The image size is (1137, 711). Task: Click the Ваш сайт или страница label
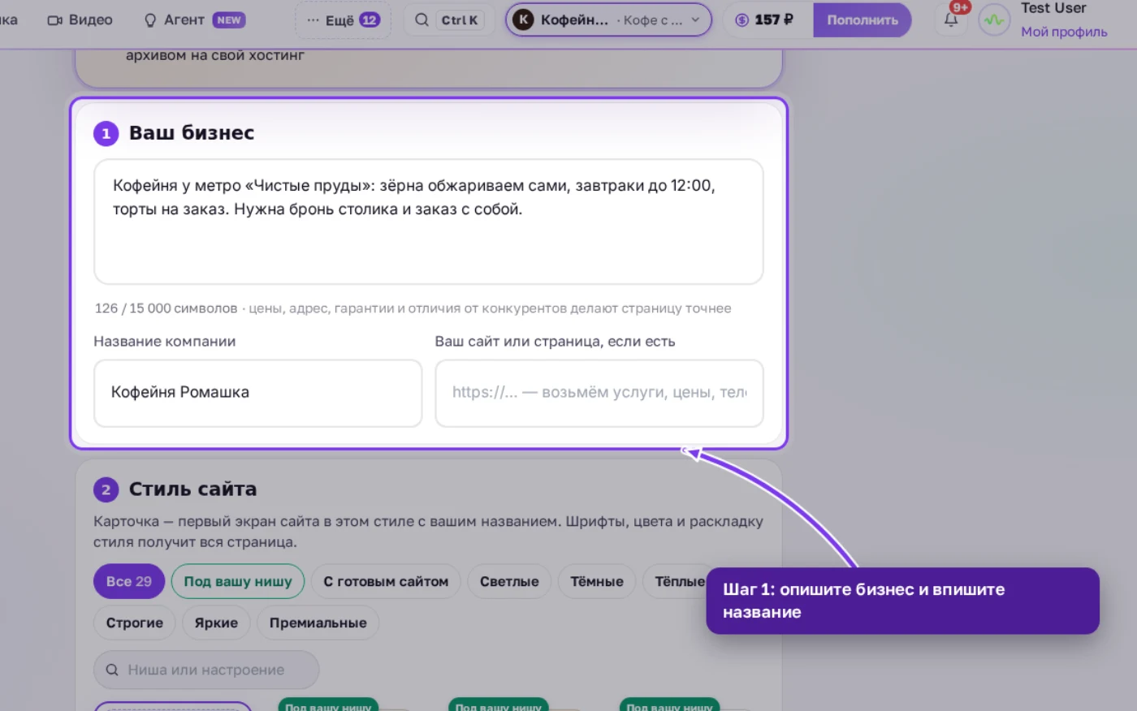555,342
